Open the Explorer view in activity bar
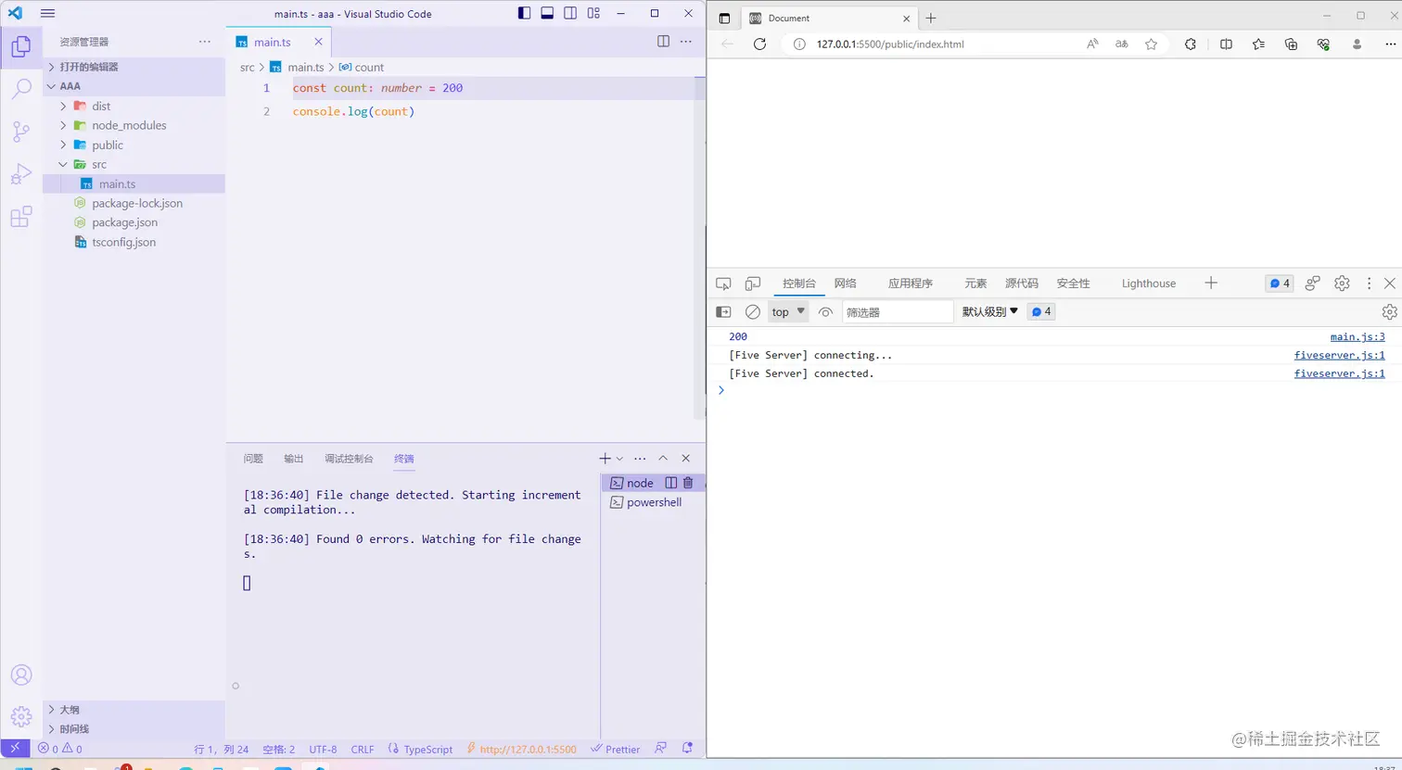Screen dimensions: 1402x770 (x=20, y=46)
